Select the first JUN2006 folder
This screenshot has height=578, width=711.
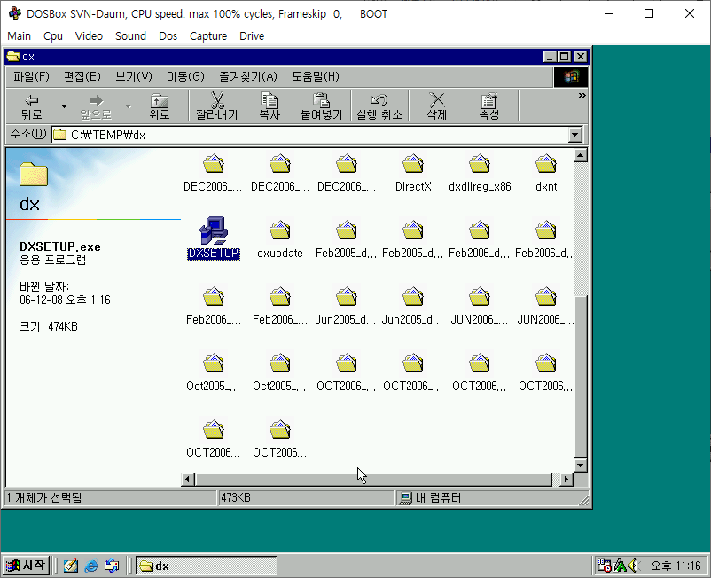pyautogui.click(x=480, y=305)
